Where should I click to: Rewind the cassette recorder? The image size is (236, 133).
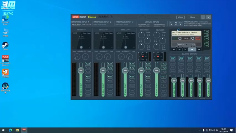[x=174, y=49]
